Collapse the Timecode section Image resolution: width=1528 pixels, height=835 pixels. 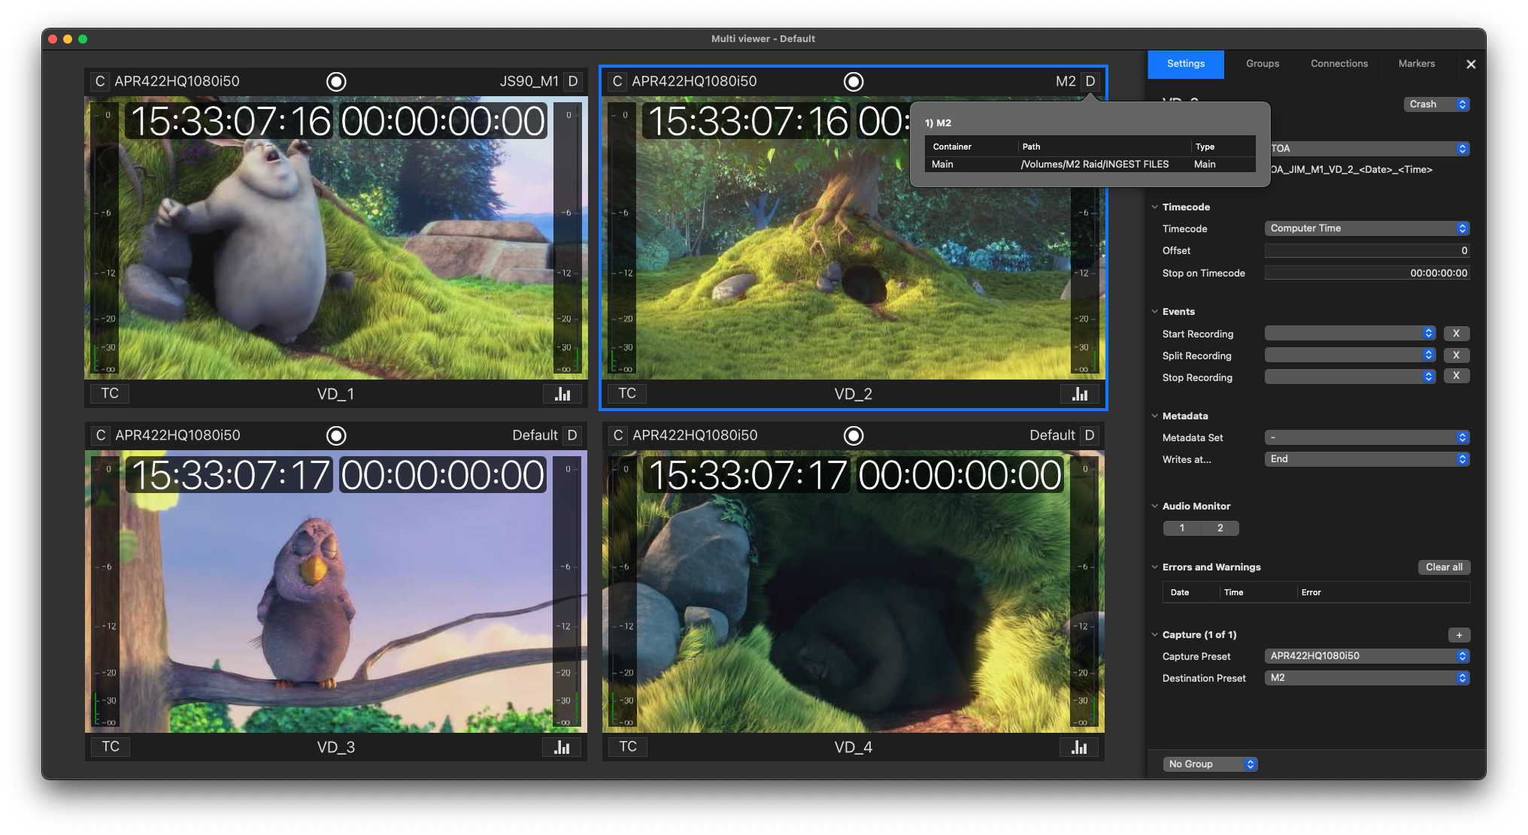point(1155,207)
